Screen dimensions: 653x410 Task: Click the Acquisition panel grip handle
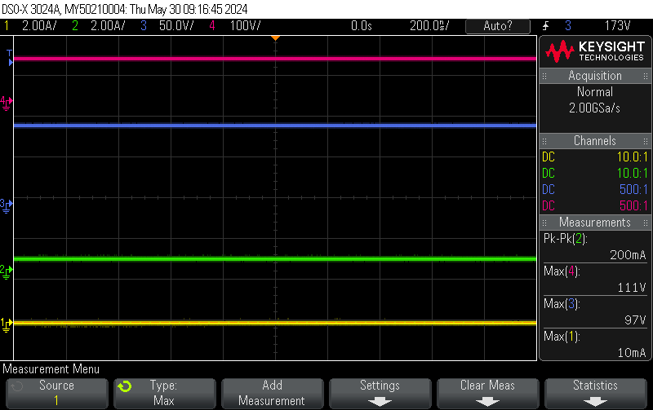click(x=544, y=76)
